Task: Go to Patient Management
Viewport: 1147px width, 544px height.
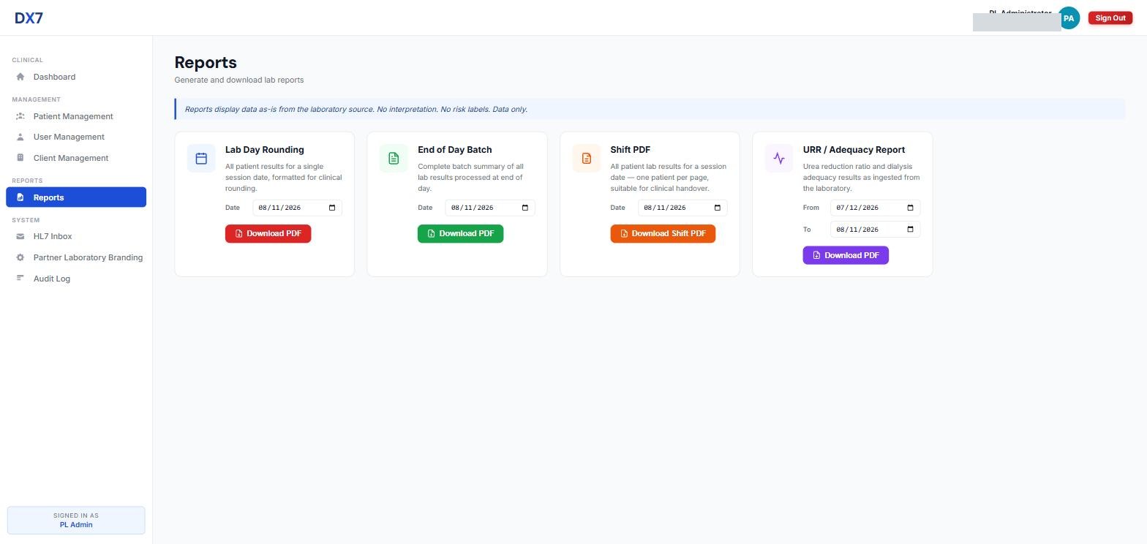Action: coord(76,116)
